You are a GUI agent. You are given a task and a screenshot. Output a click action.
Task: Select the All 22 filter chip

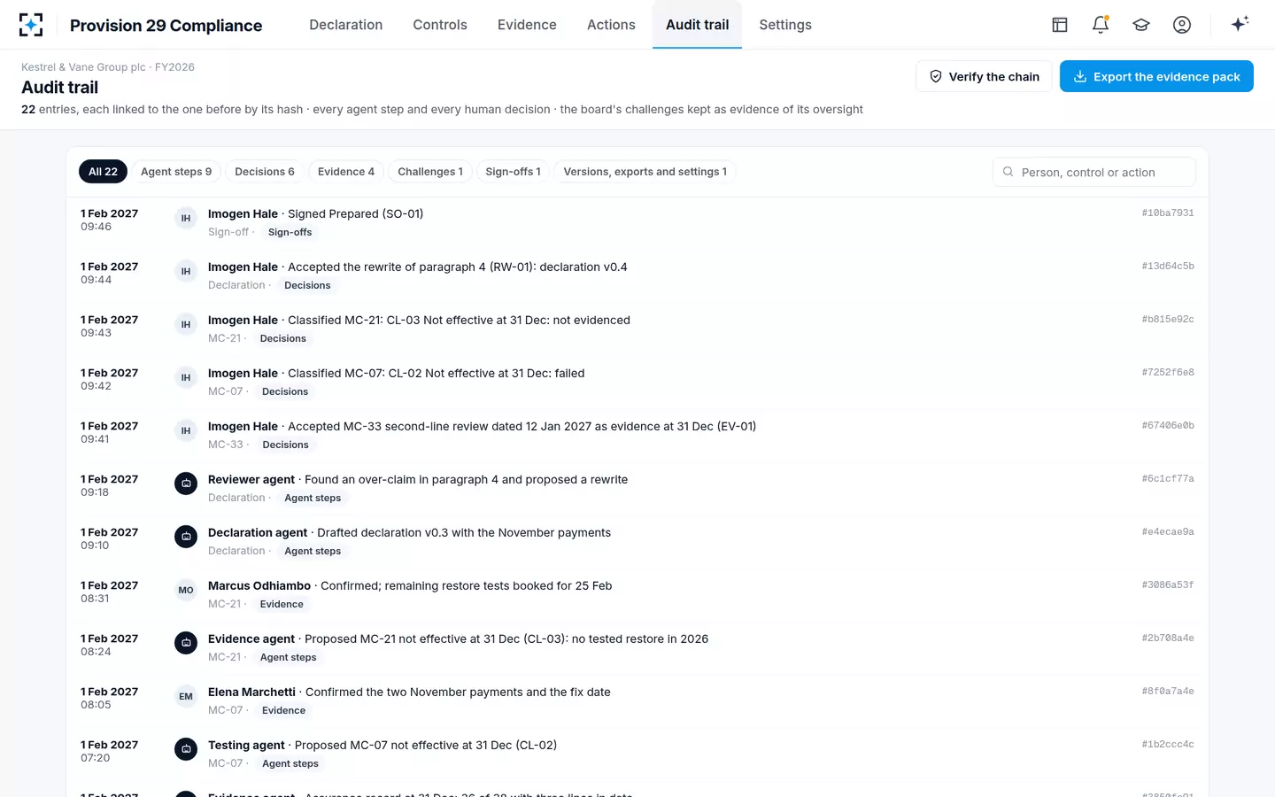tap(103, 172)
